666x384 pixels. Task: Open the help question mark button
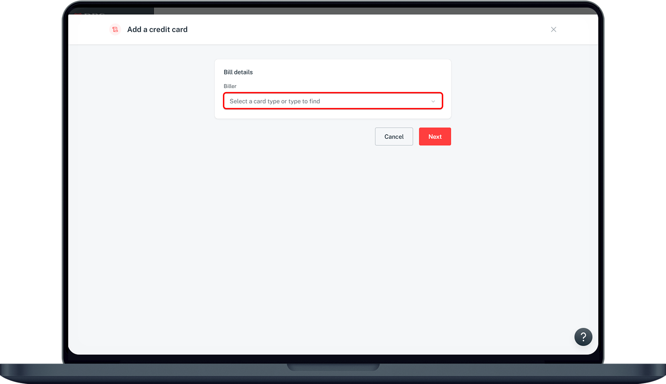[x=583, y=337]
